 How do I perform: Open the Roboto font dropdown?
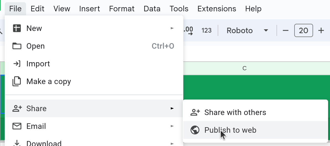(x=247, y=30)
